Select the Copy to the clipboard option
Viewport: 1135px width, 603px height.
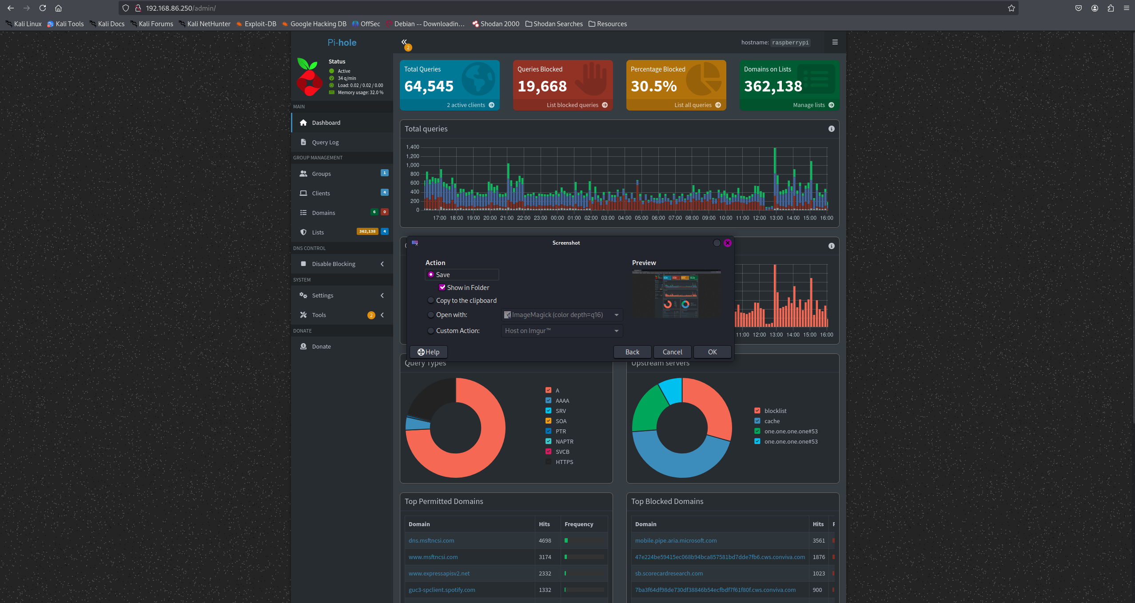click(431, 300)
